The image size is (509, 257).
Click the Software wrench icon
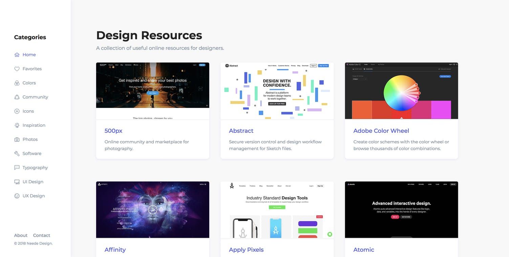pyautogui.click(x=17, y=153)
